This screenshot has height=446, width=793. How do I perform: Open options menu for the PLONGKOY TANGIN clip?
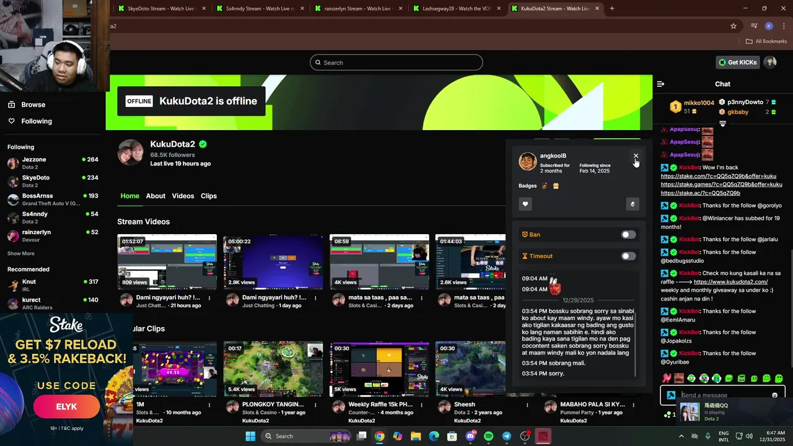click(x=315, y=405)
